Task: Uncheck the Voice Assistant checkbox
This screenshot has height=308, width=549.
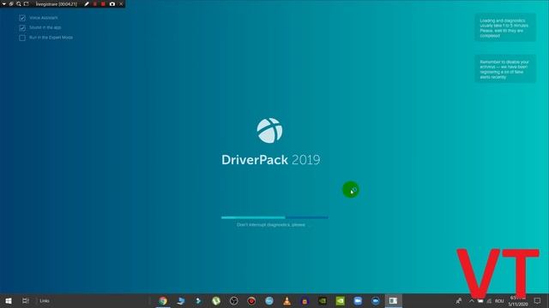Action: coord(22,18)
